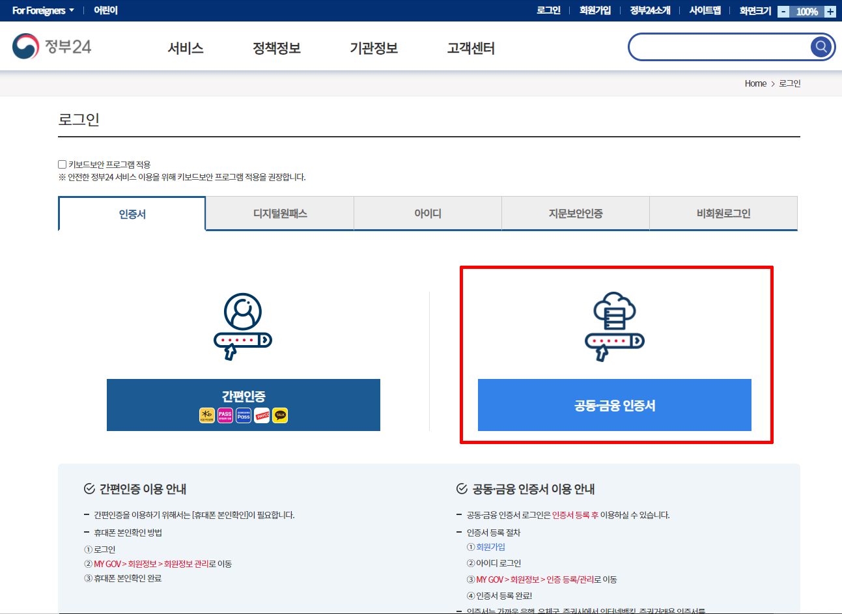
Task: Switch to the 지문보안인증 tab
Action: tap(576, 214)
